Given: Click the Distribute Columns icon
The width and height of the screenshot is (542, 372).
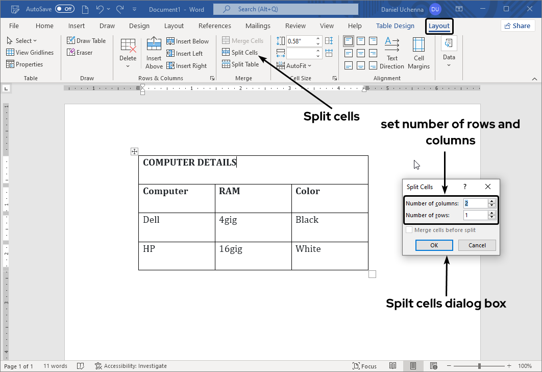Looking at the screenshot, I should pos(329,53).
